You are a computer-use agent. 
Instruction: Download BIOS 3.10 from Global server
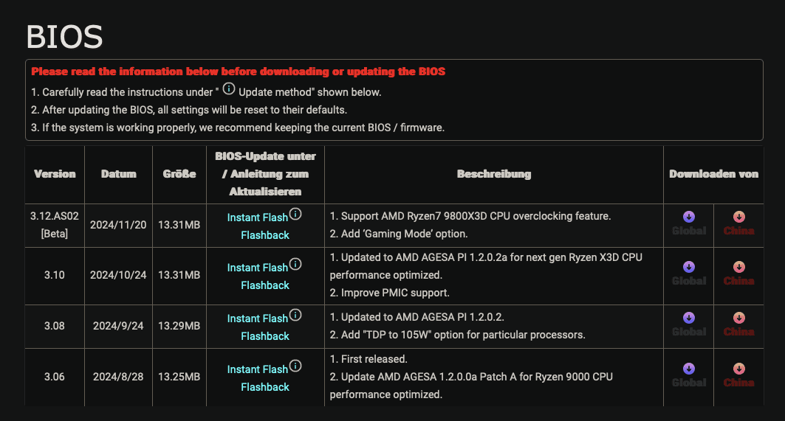tap(689, 267)
